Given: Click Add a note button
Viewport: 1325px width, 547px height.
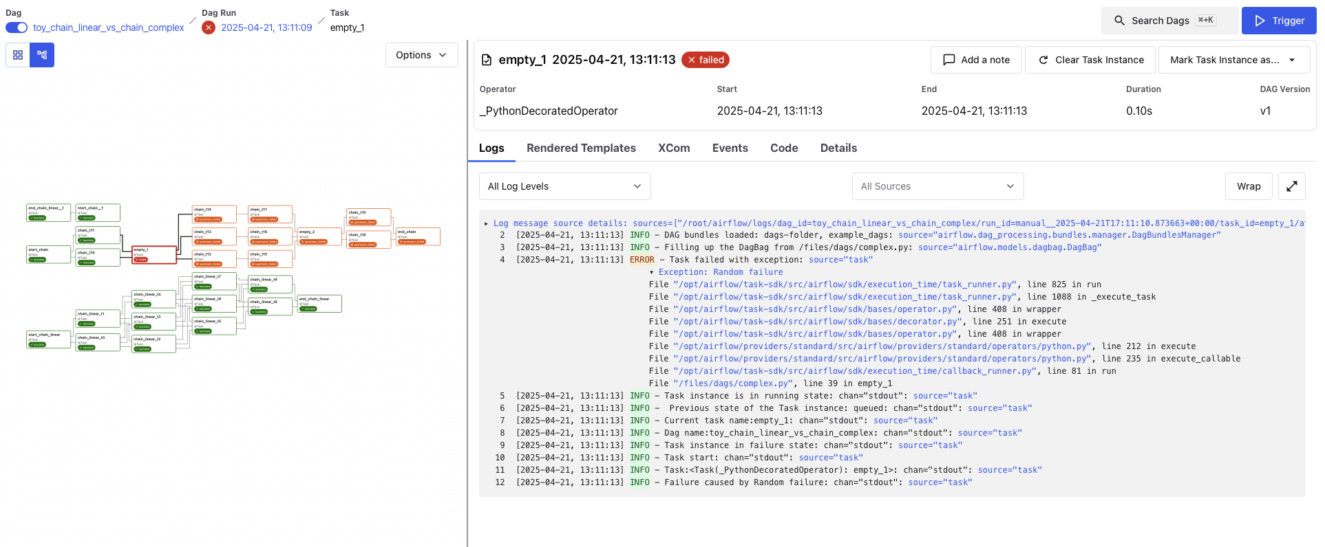Looking at the screenshot, I should [x=975, y=60].
